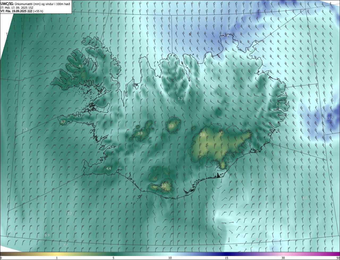Click the 5 tick label on the color scale
The width and height of the screenshot is (340, 260).
113,258
